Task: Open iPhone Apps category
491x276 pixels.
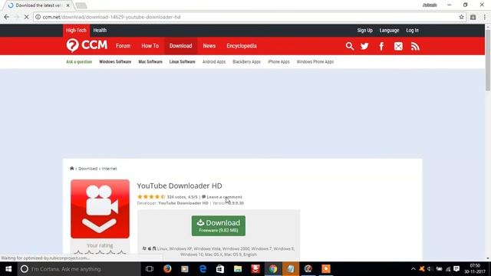Action: click(x=278, y=61)
